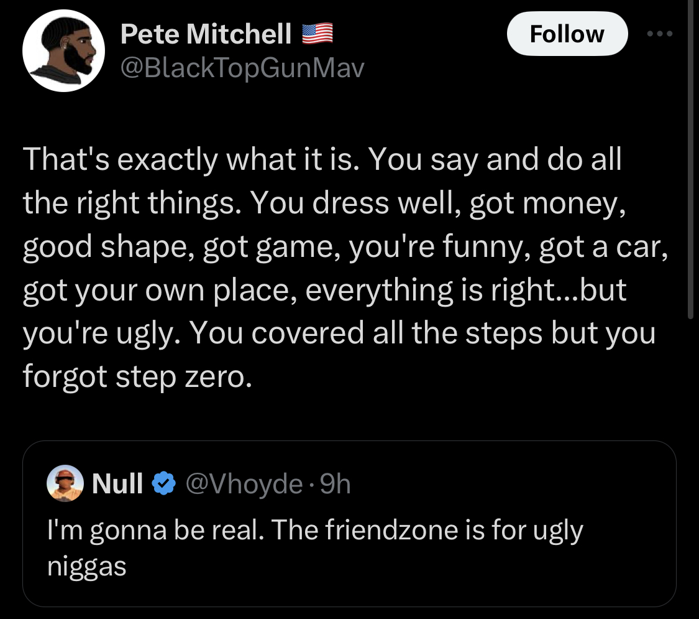The height and width of the screenshot is (619, 699).
Task: Click the Pete Mitchell display name
Action: point(206,35)
